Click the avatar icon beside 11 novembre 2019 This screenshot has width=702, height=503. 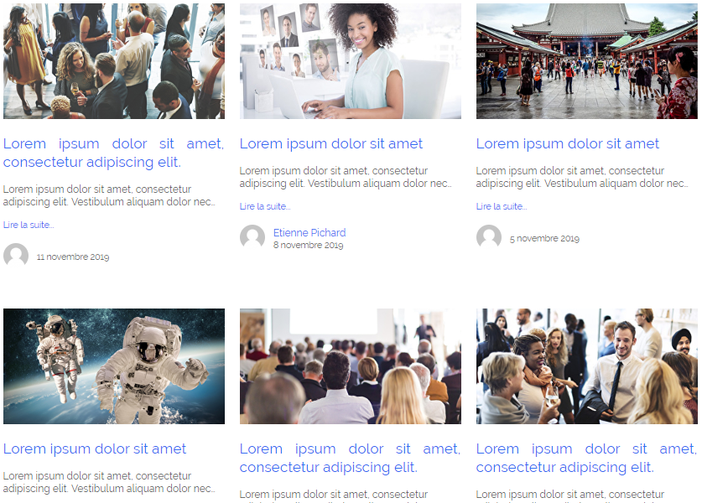[16, 255]
